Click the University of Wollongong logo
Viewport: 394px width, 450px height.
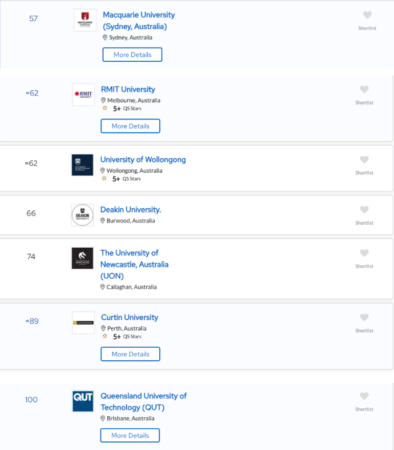tap(82, 165)
